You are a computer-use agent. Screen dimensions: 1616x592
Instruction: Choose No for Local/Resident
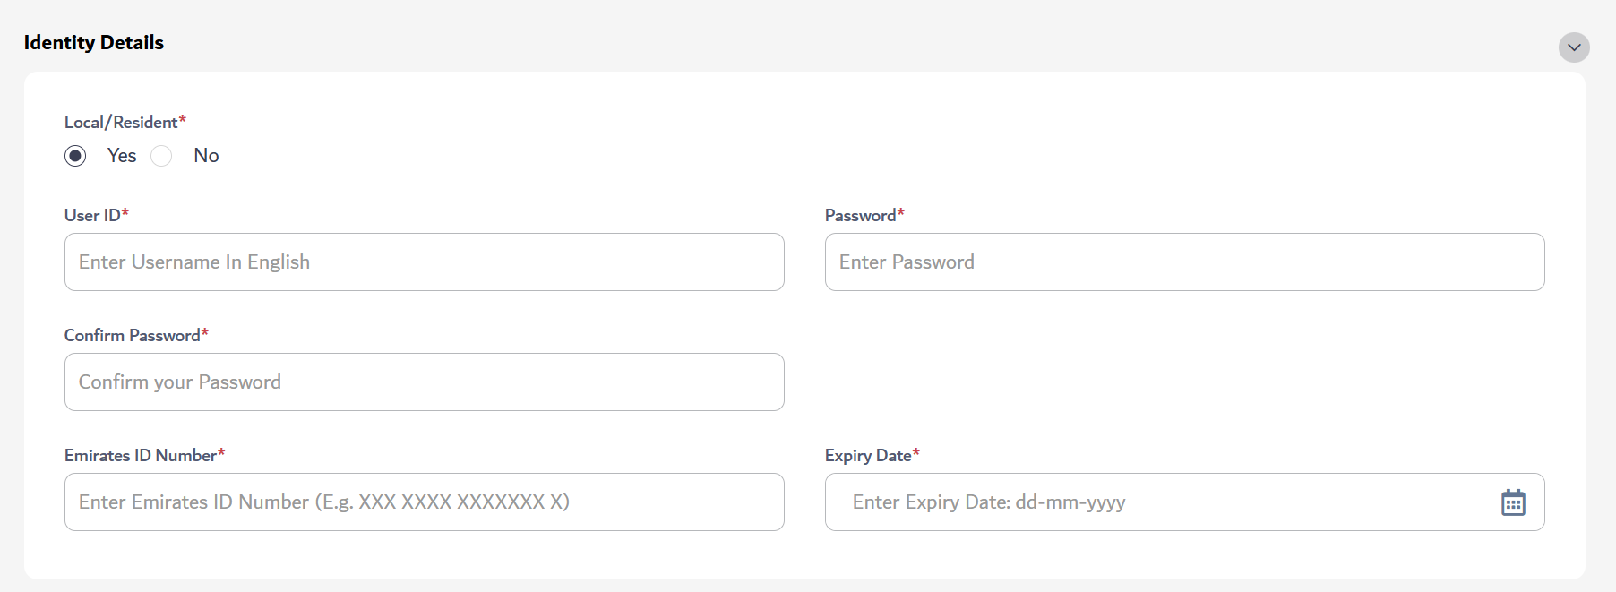161,155
